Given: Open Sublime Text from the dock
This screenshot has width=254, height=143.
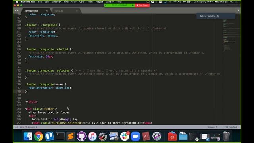Looking at the screenshot, I should [71, 136].
